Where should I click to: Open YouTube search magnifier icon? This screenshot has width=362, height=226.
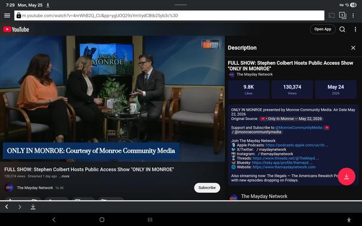pyautogui.click(x=342, y=29)
